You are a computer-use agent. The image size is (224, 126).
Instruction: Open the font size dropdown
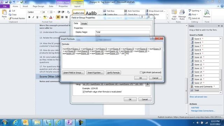(x=48, y=12)
